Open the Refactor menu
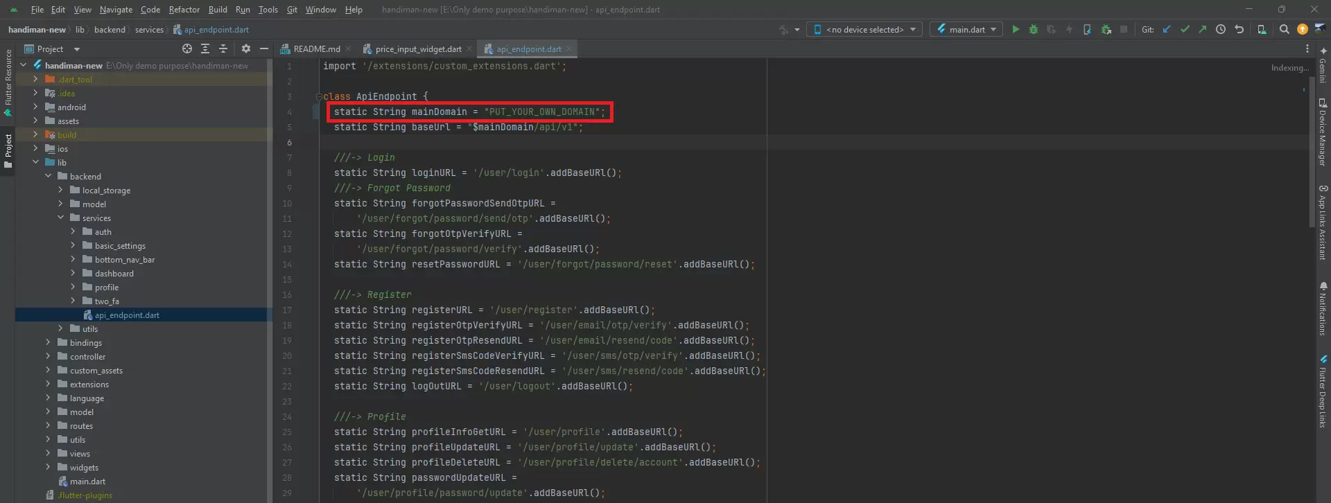This screenshot has width=1331, height=503. 184,10
